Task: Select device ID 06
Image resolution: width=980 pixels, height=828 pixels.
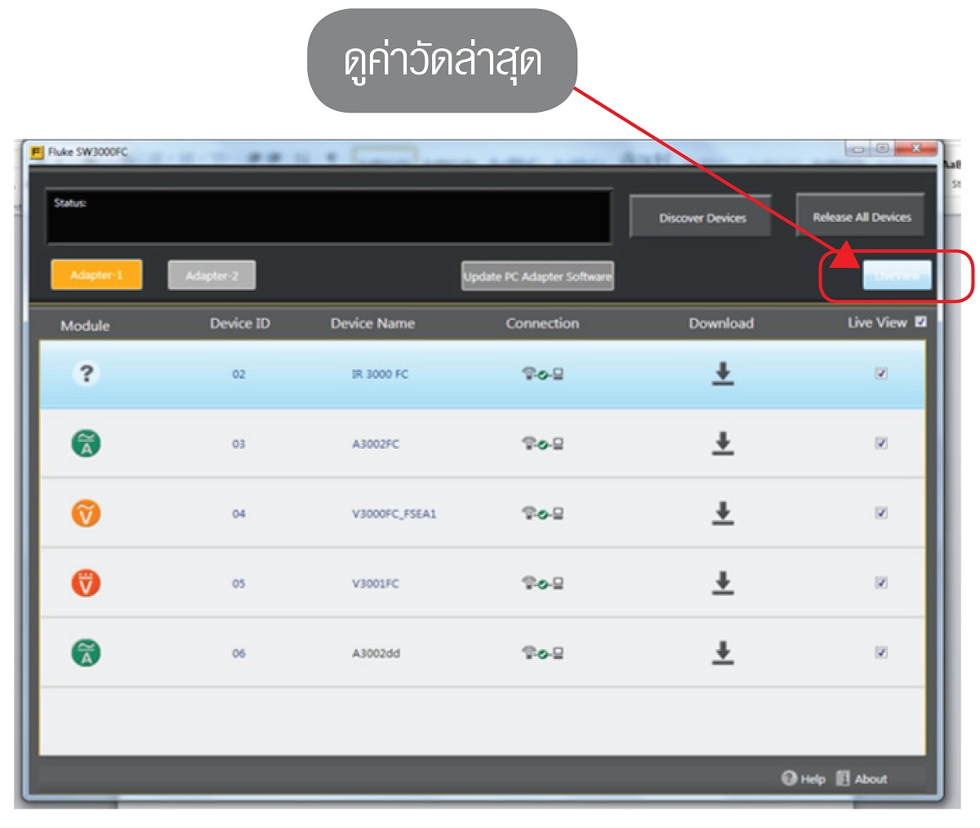Action: pos(238,653)
